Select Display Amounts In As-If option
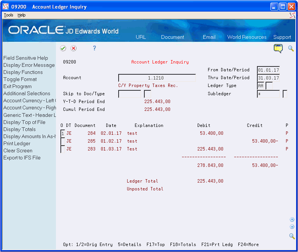The height and width of the screenshot is (252, 298). [29, 136]
